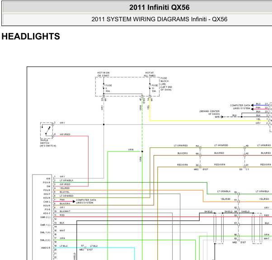Click the switch contact symbol inside the triple switch

point(47,131)
